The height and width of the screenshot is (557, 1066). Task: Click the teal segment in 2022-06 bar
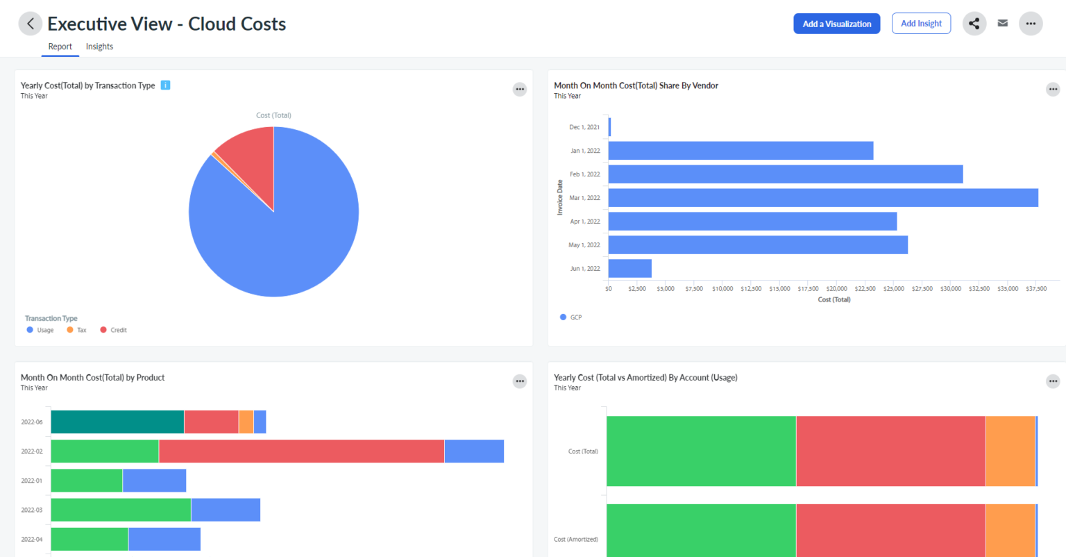pos(117,422)
